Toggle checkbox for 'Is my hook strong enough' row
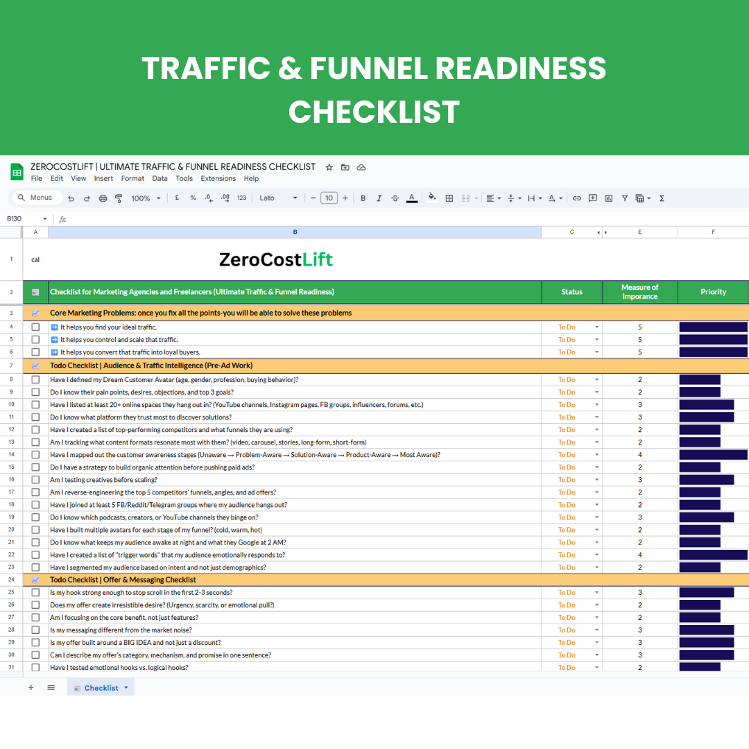The width and height of the screenshot is (749, 749). pyautogui.click(x=35, y=593)
